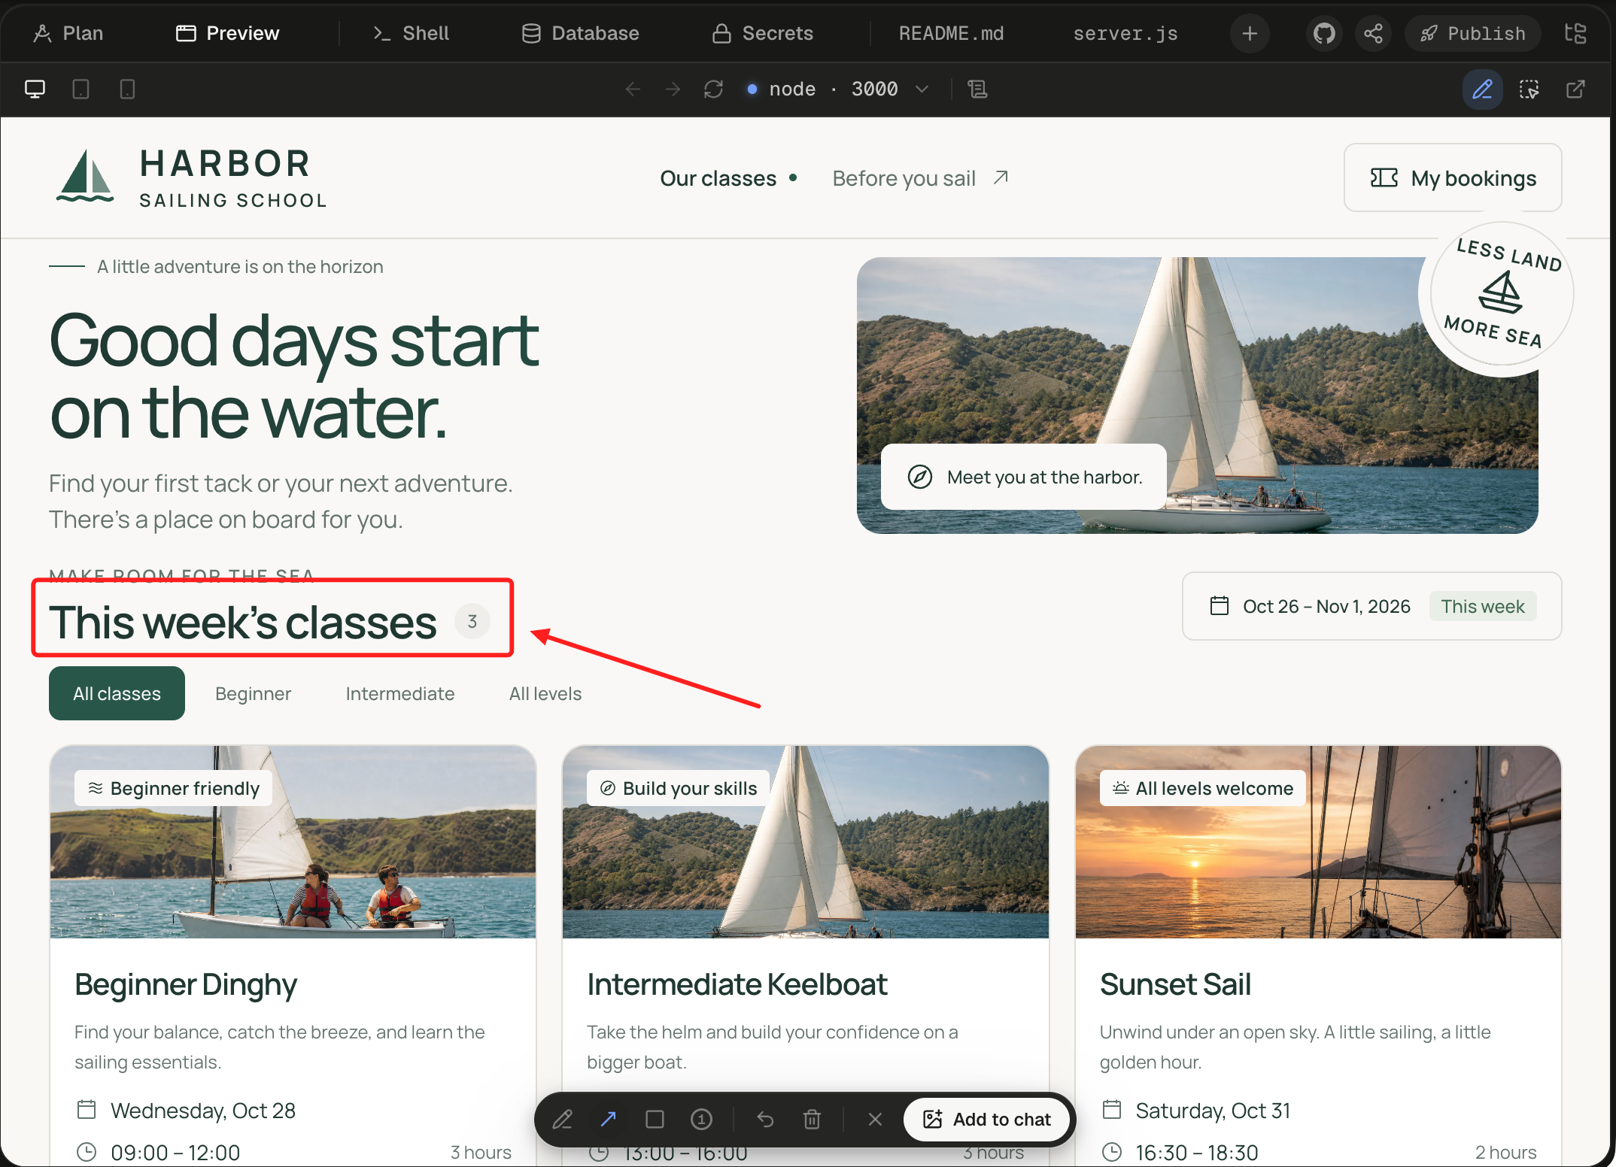Open the Secrets tab

[763, 33]
